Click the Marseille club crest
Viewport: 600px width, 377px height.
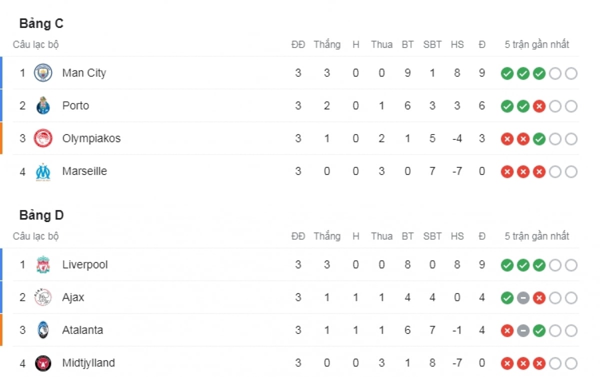coord(43,171)
